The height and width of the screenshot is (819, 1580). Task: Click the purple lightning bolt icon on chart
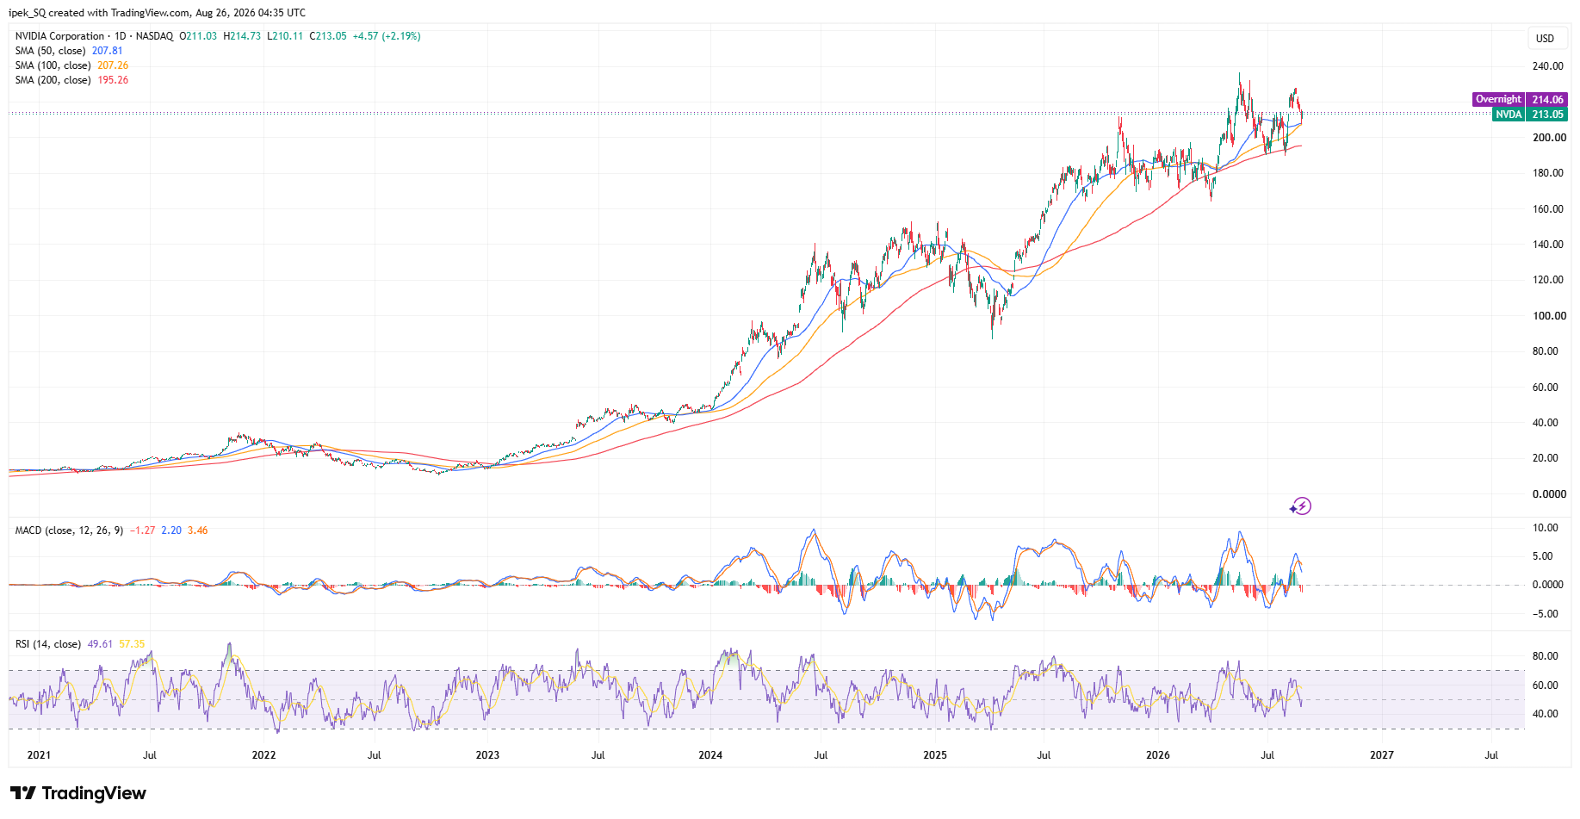pyautogui.click(x=1300, y=506)
